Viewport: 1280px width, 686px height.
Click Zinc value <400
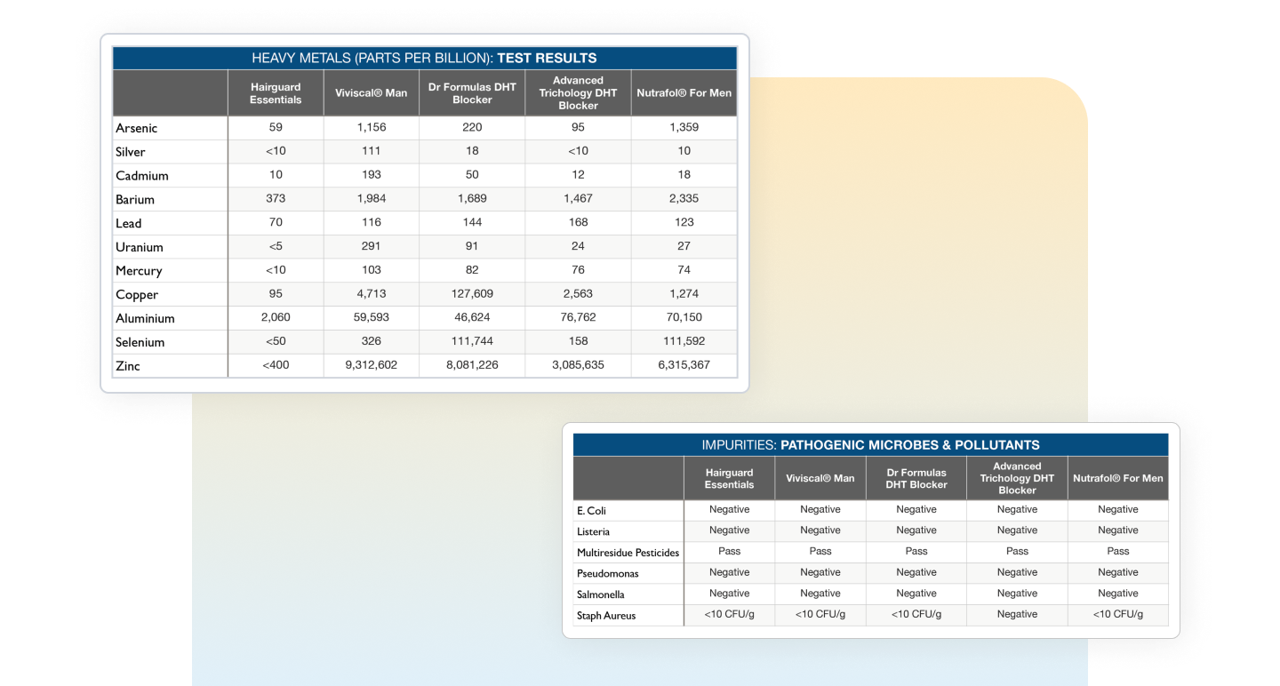coord(276,364)
